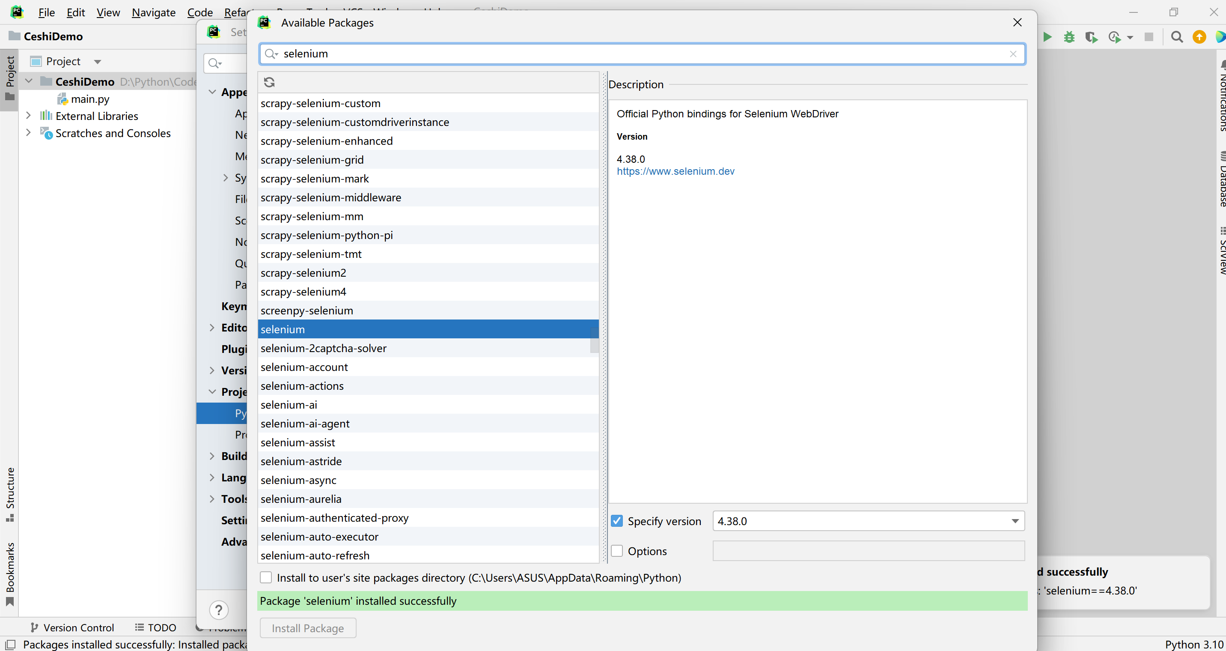Image resolution: width=1226 pixels, height=651 pixels.
Task: Click Python 3.10 interpreter in status bar
Action: point(1193,644)
